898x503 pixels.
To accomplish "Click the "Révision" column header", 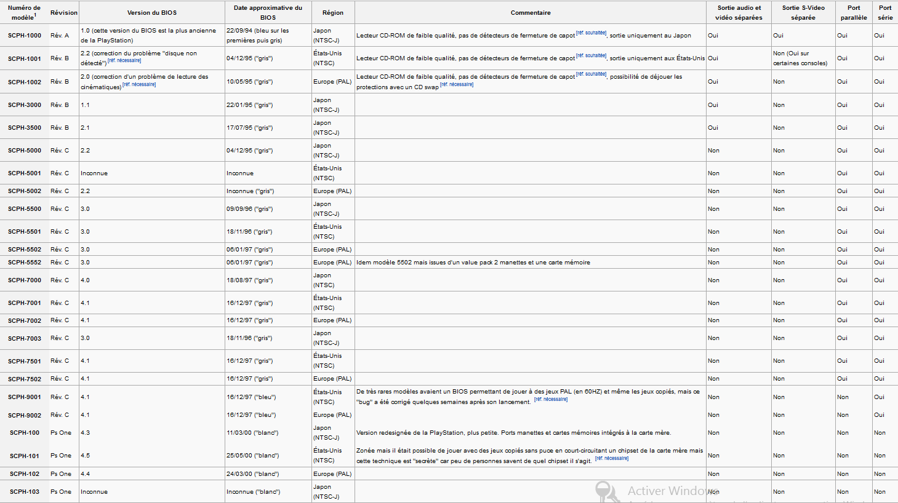I will 64,12.
